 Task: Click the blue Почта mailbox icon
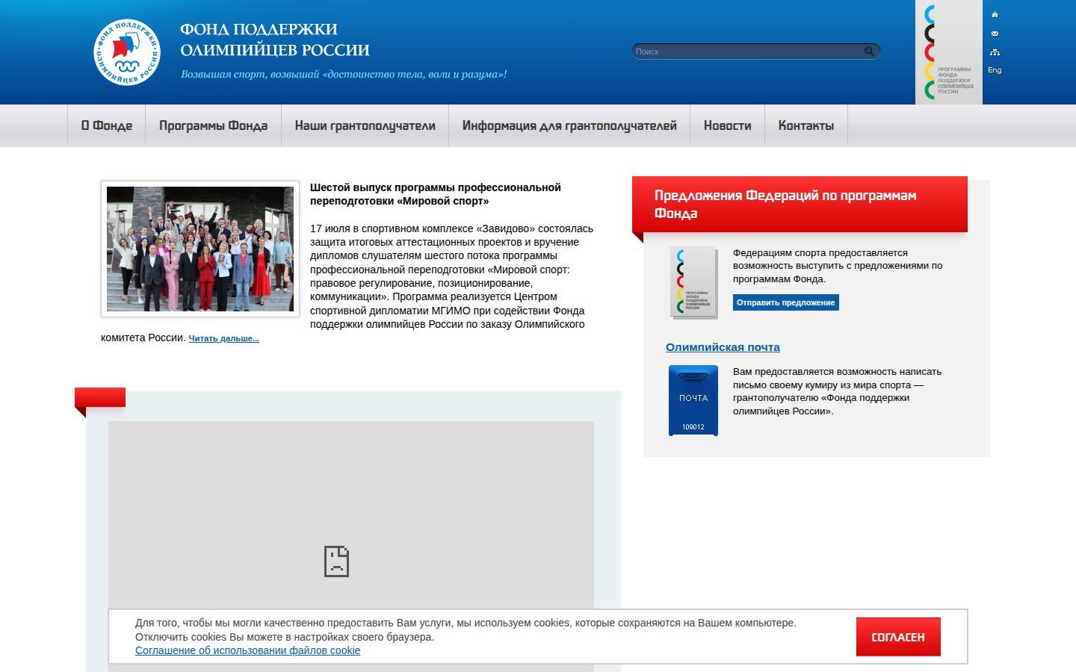[693, 400]
